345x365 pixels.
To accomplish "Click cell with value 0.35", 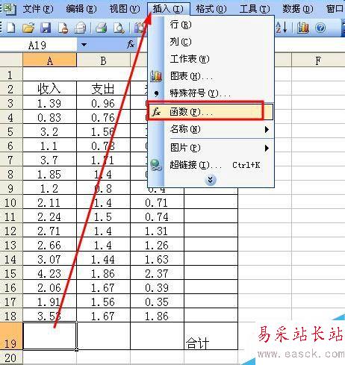I will click(x=157, y=302).
